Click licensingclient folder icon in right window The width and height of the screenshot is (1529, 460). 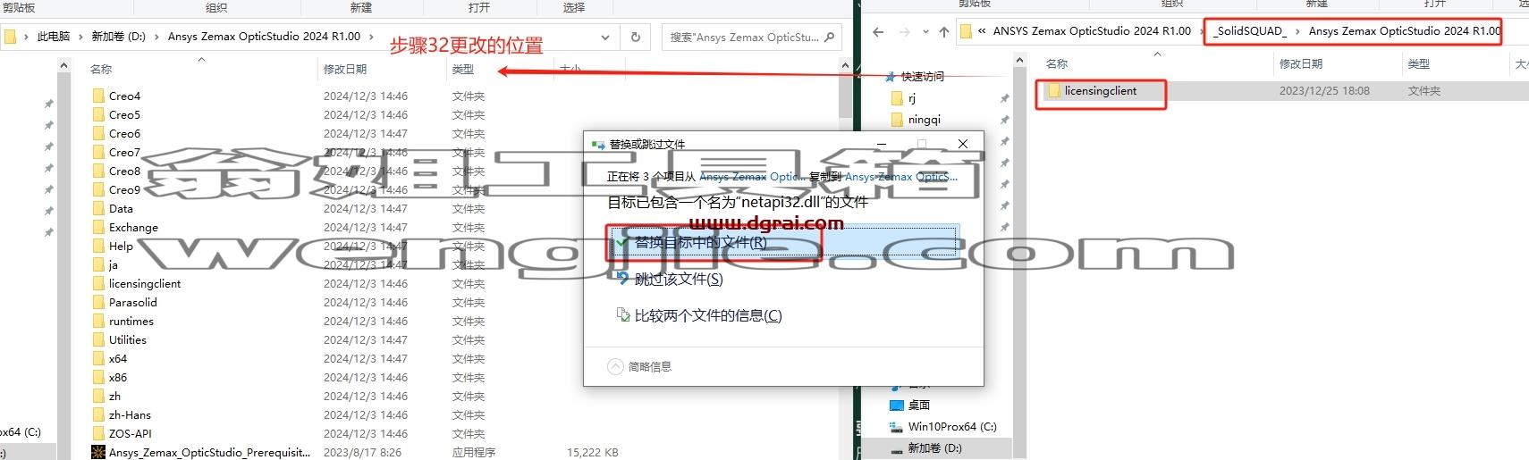[1054, 91]
